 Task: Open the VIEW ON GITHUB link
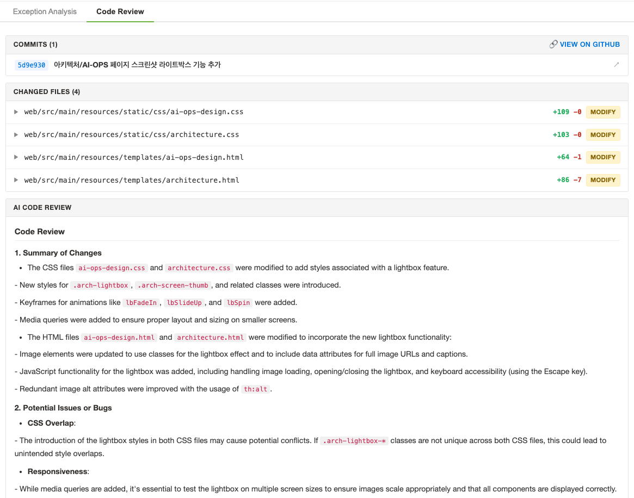pos(589,45)
